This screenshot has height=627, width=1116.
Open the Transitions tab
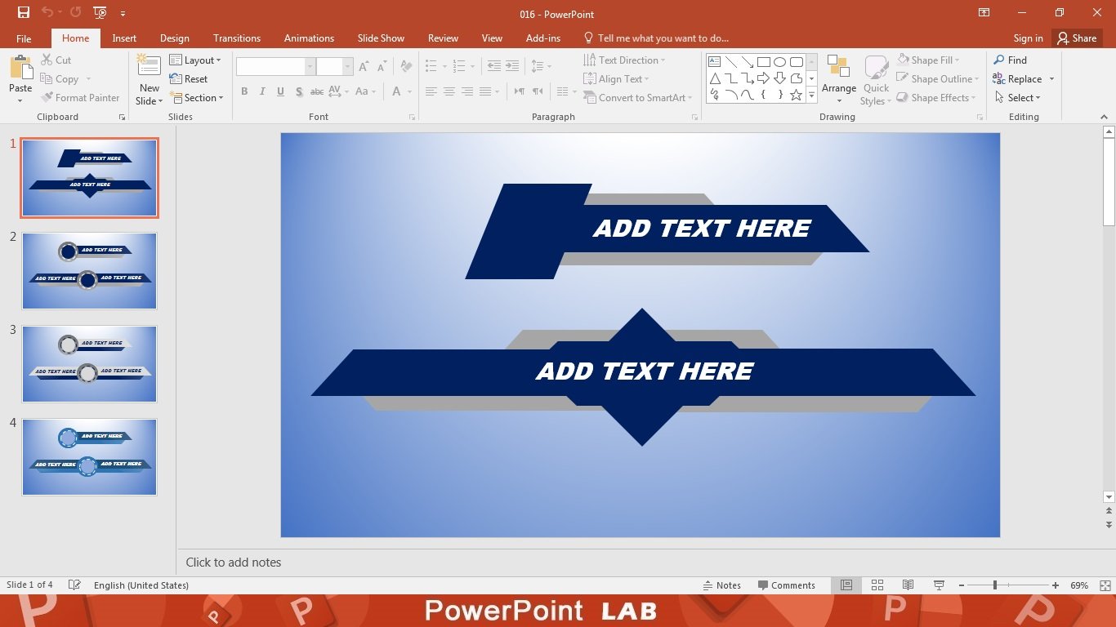pyautogui.click(x=237, y=38)
